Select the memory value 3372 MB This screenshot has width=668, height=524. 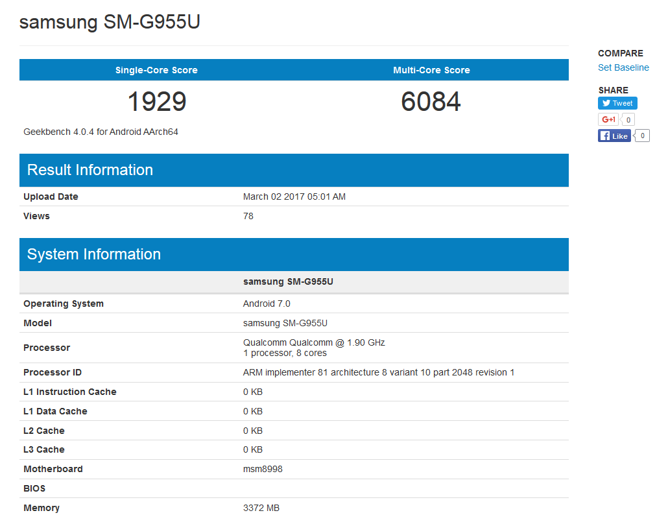[x=261, y=508]
